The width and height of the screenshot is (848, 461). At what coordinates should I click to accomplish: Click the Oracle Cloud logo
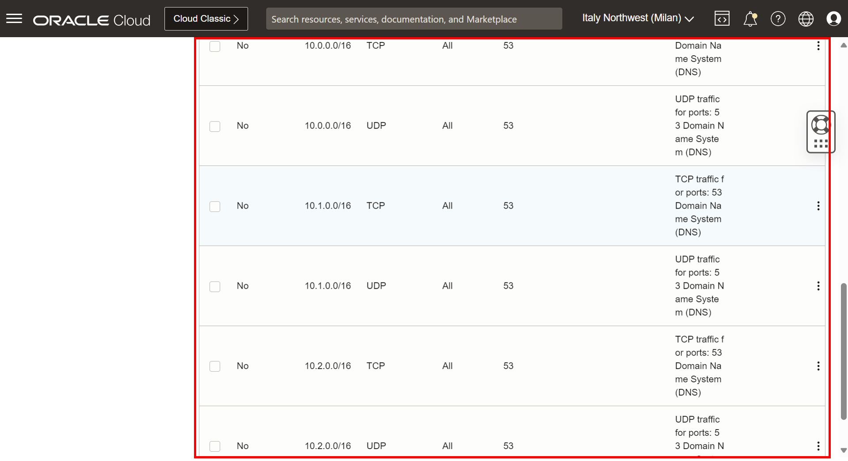(x=91, y=20)
